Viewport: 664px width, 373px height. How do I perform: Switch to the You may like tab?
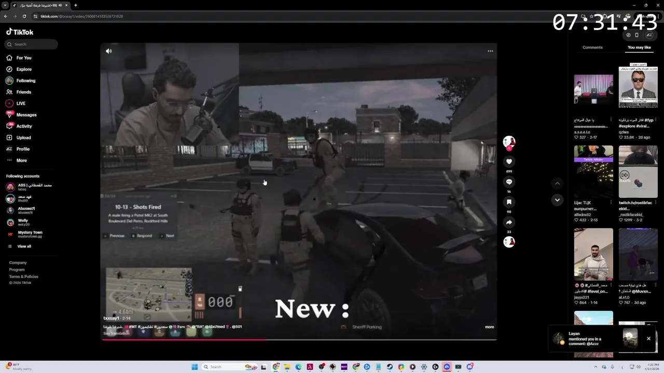pyautogui.click(x=639, y=47)
